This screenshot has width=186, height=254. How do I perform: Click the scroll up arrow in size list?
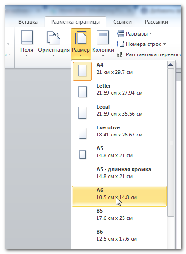(x=170, y=65)
